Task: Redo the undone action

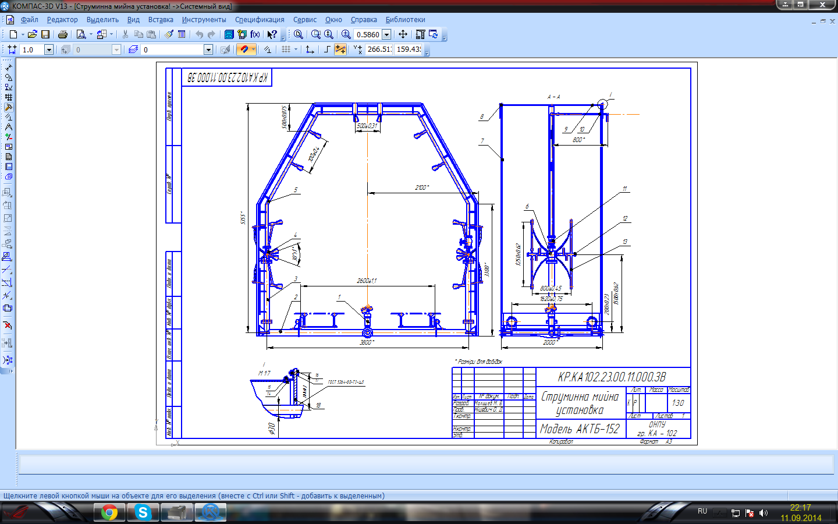Action: pyautogui.click(x=212, y=34)
